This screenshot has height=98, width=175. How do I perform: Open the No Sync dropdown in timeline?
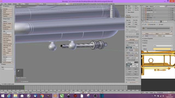click(75, 93)
